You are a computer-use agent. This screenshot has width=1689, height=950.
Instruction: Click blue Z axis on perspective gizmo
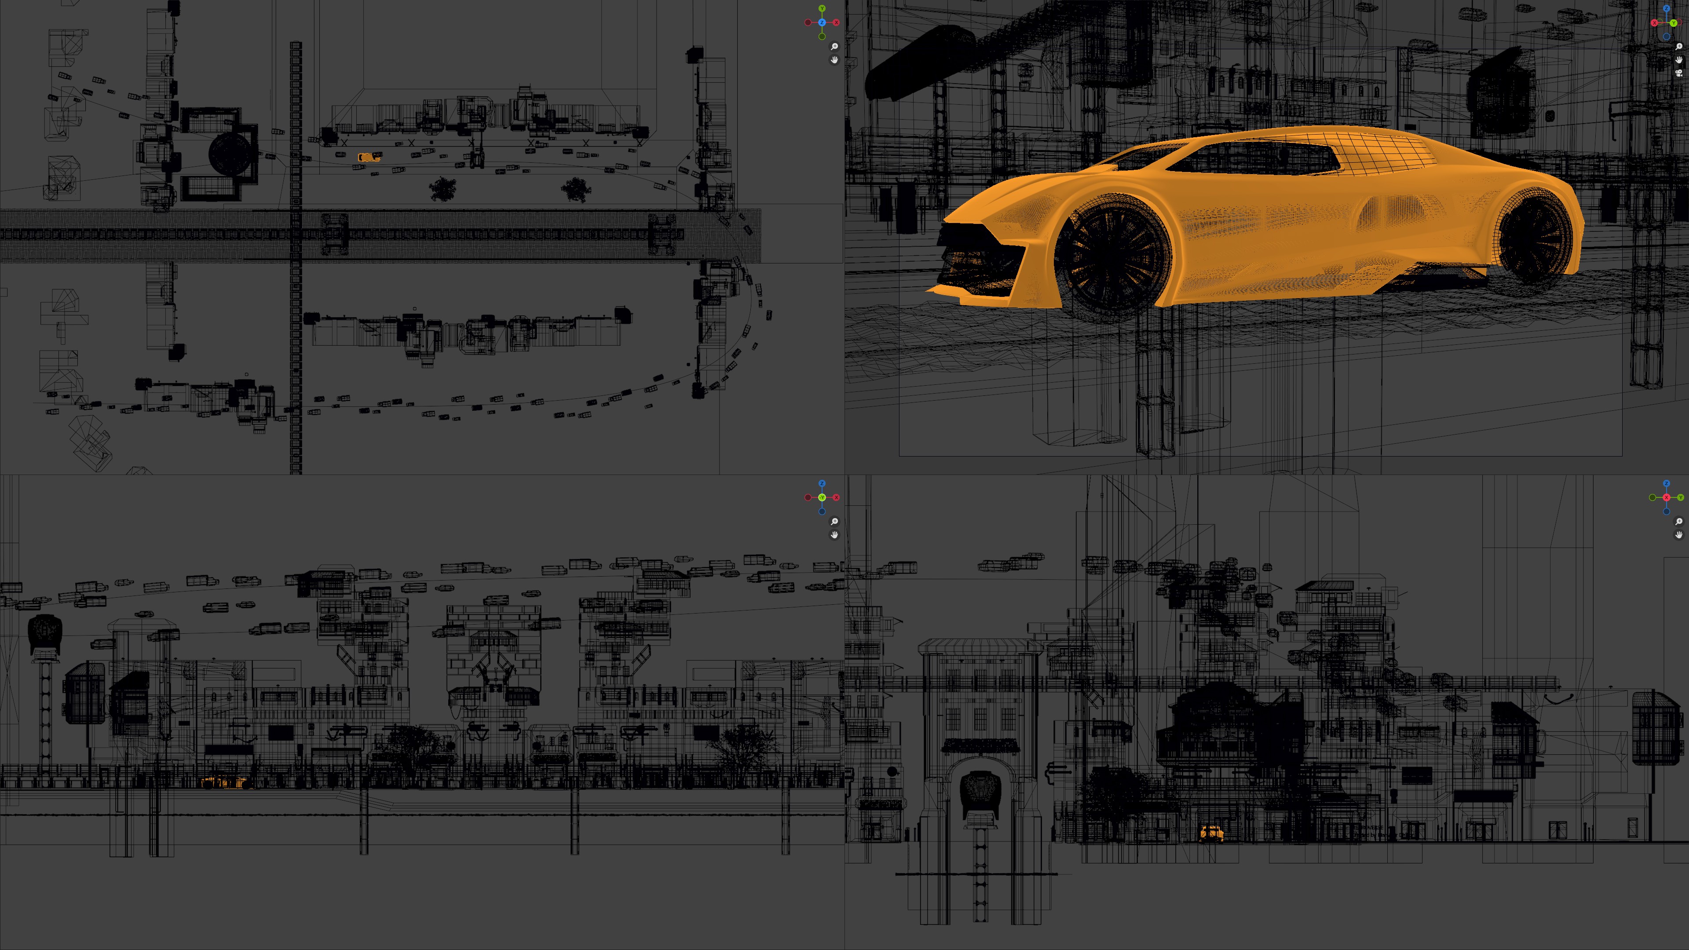coord(1667,8)
